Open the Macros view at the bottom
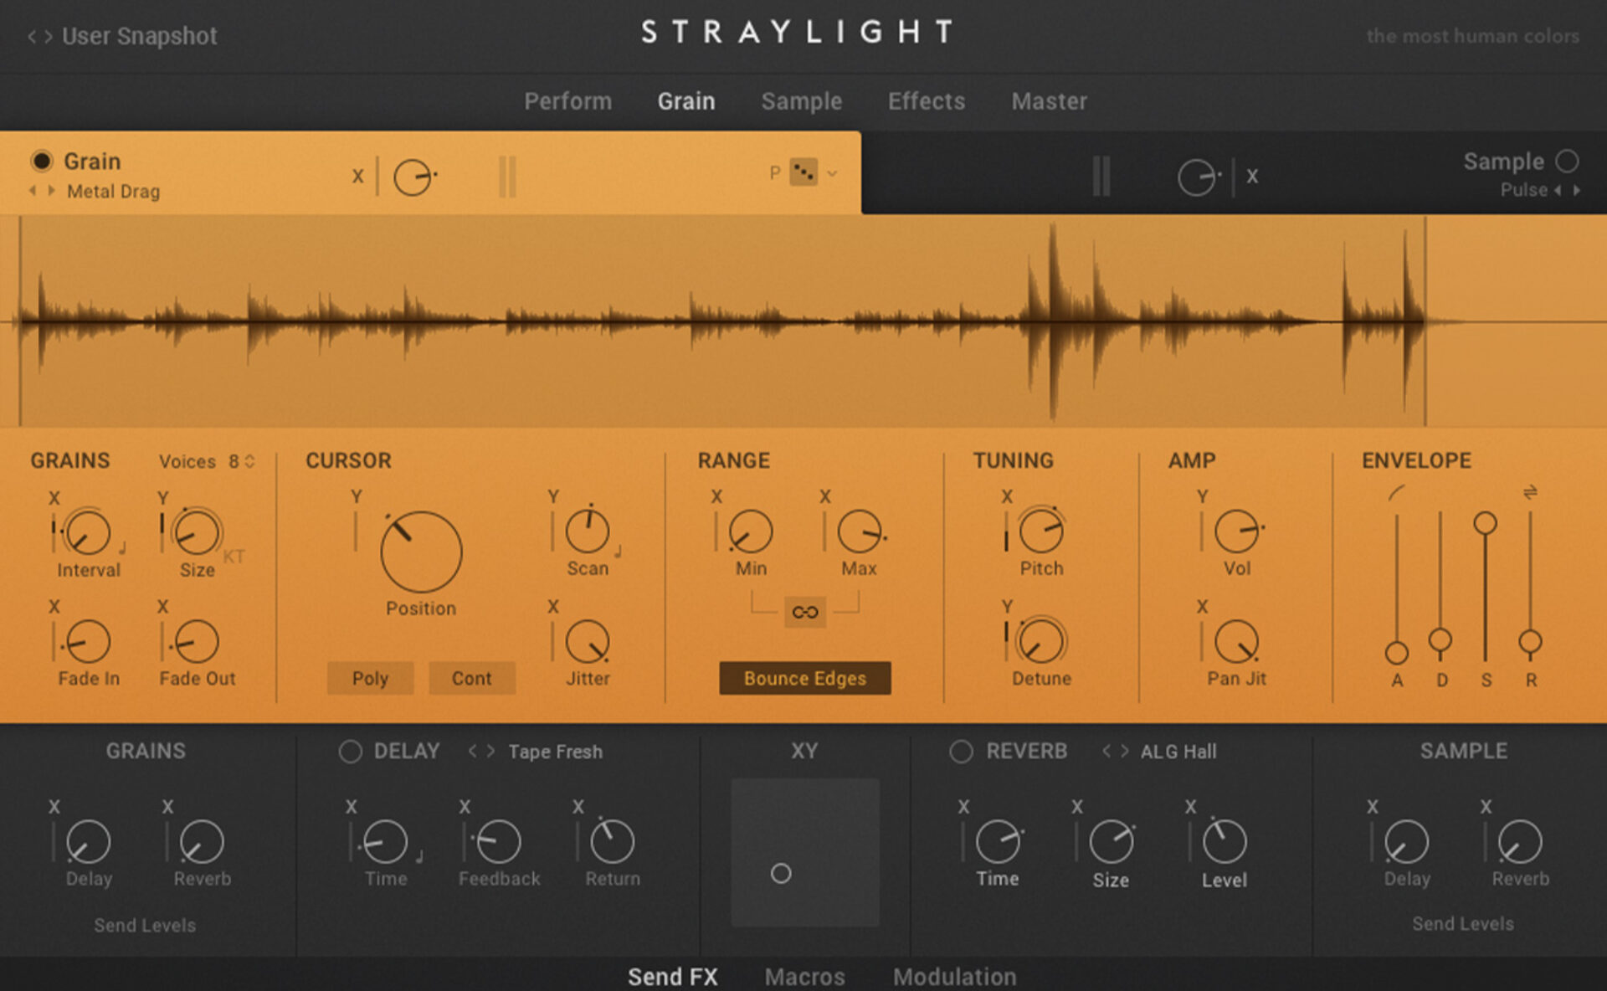 804,976
